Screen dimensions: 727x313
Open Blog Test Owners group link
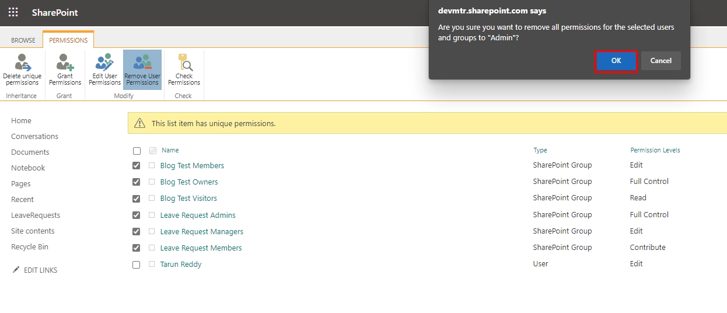click(189, 182)
